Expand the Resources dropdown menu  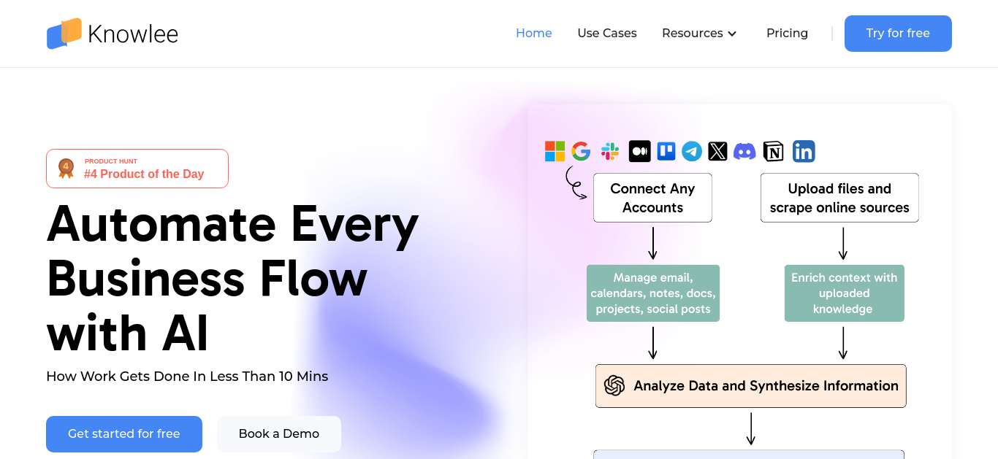[x=699, y=34]
